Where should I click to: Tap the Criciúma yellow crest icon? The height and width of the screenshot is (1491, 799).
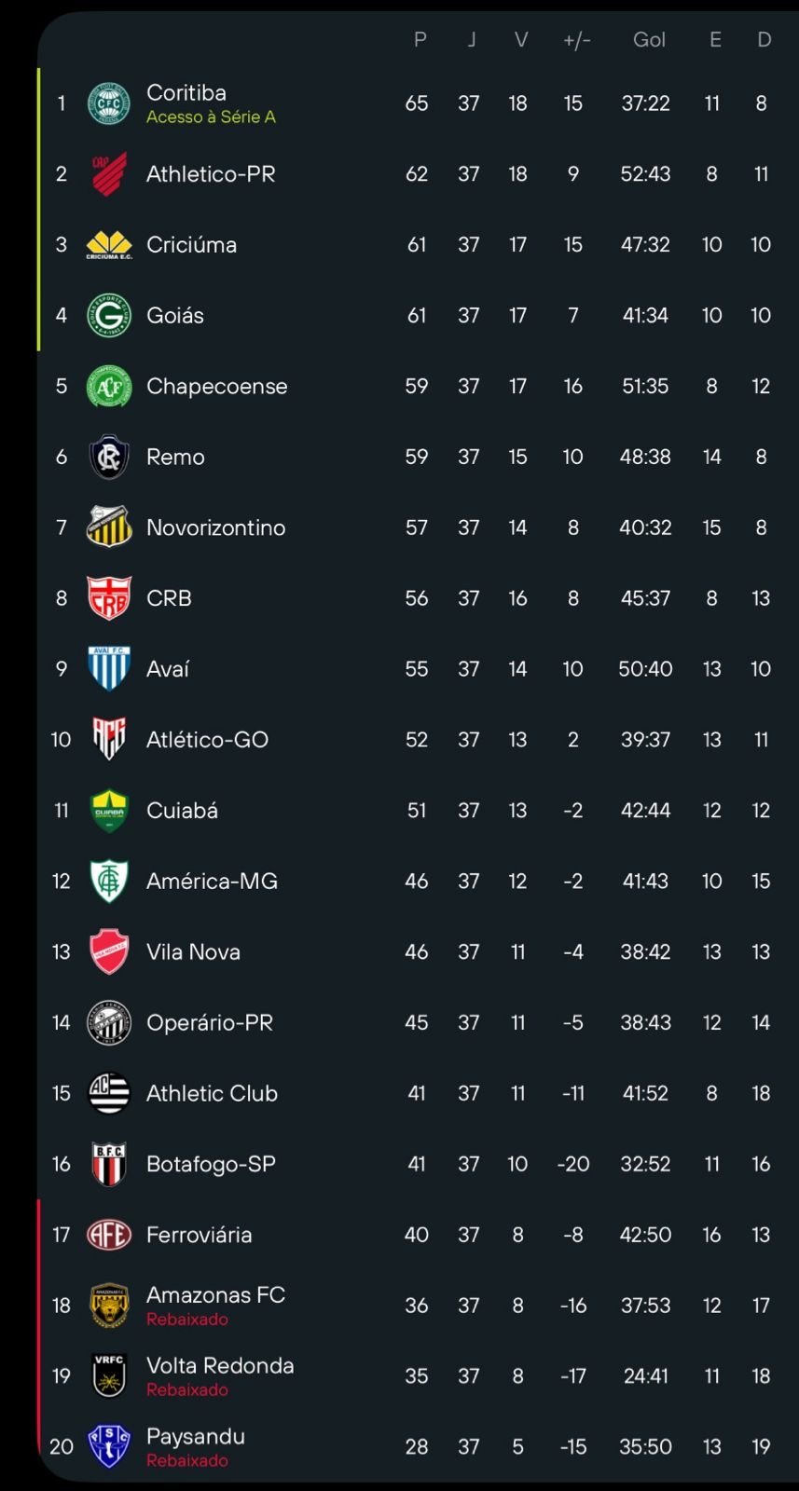coord(109,245)
